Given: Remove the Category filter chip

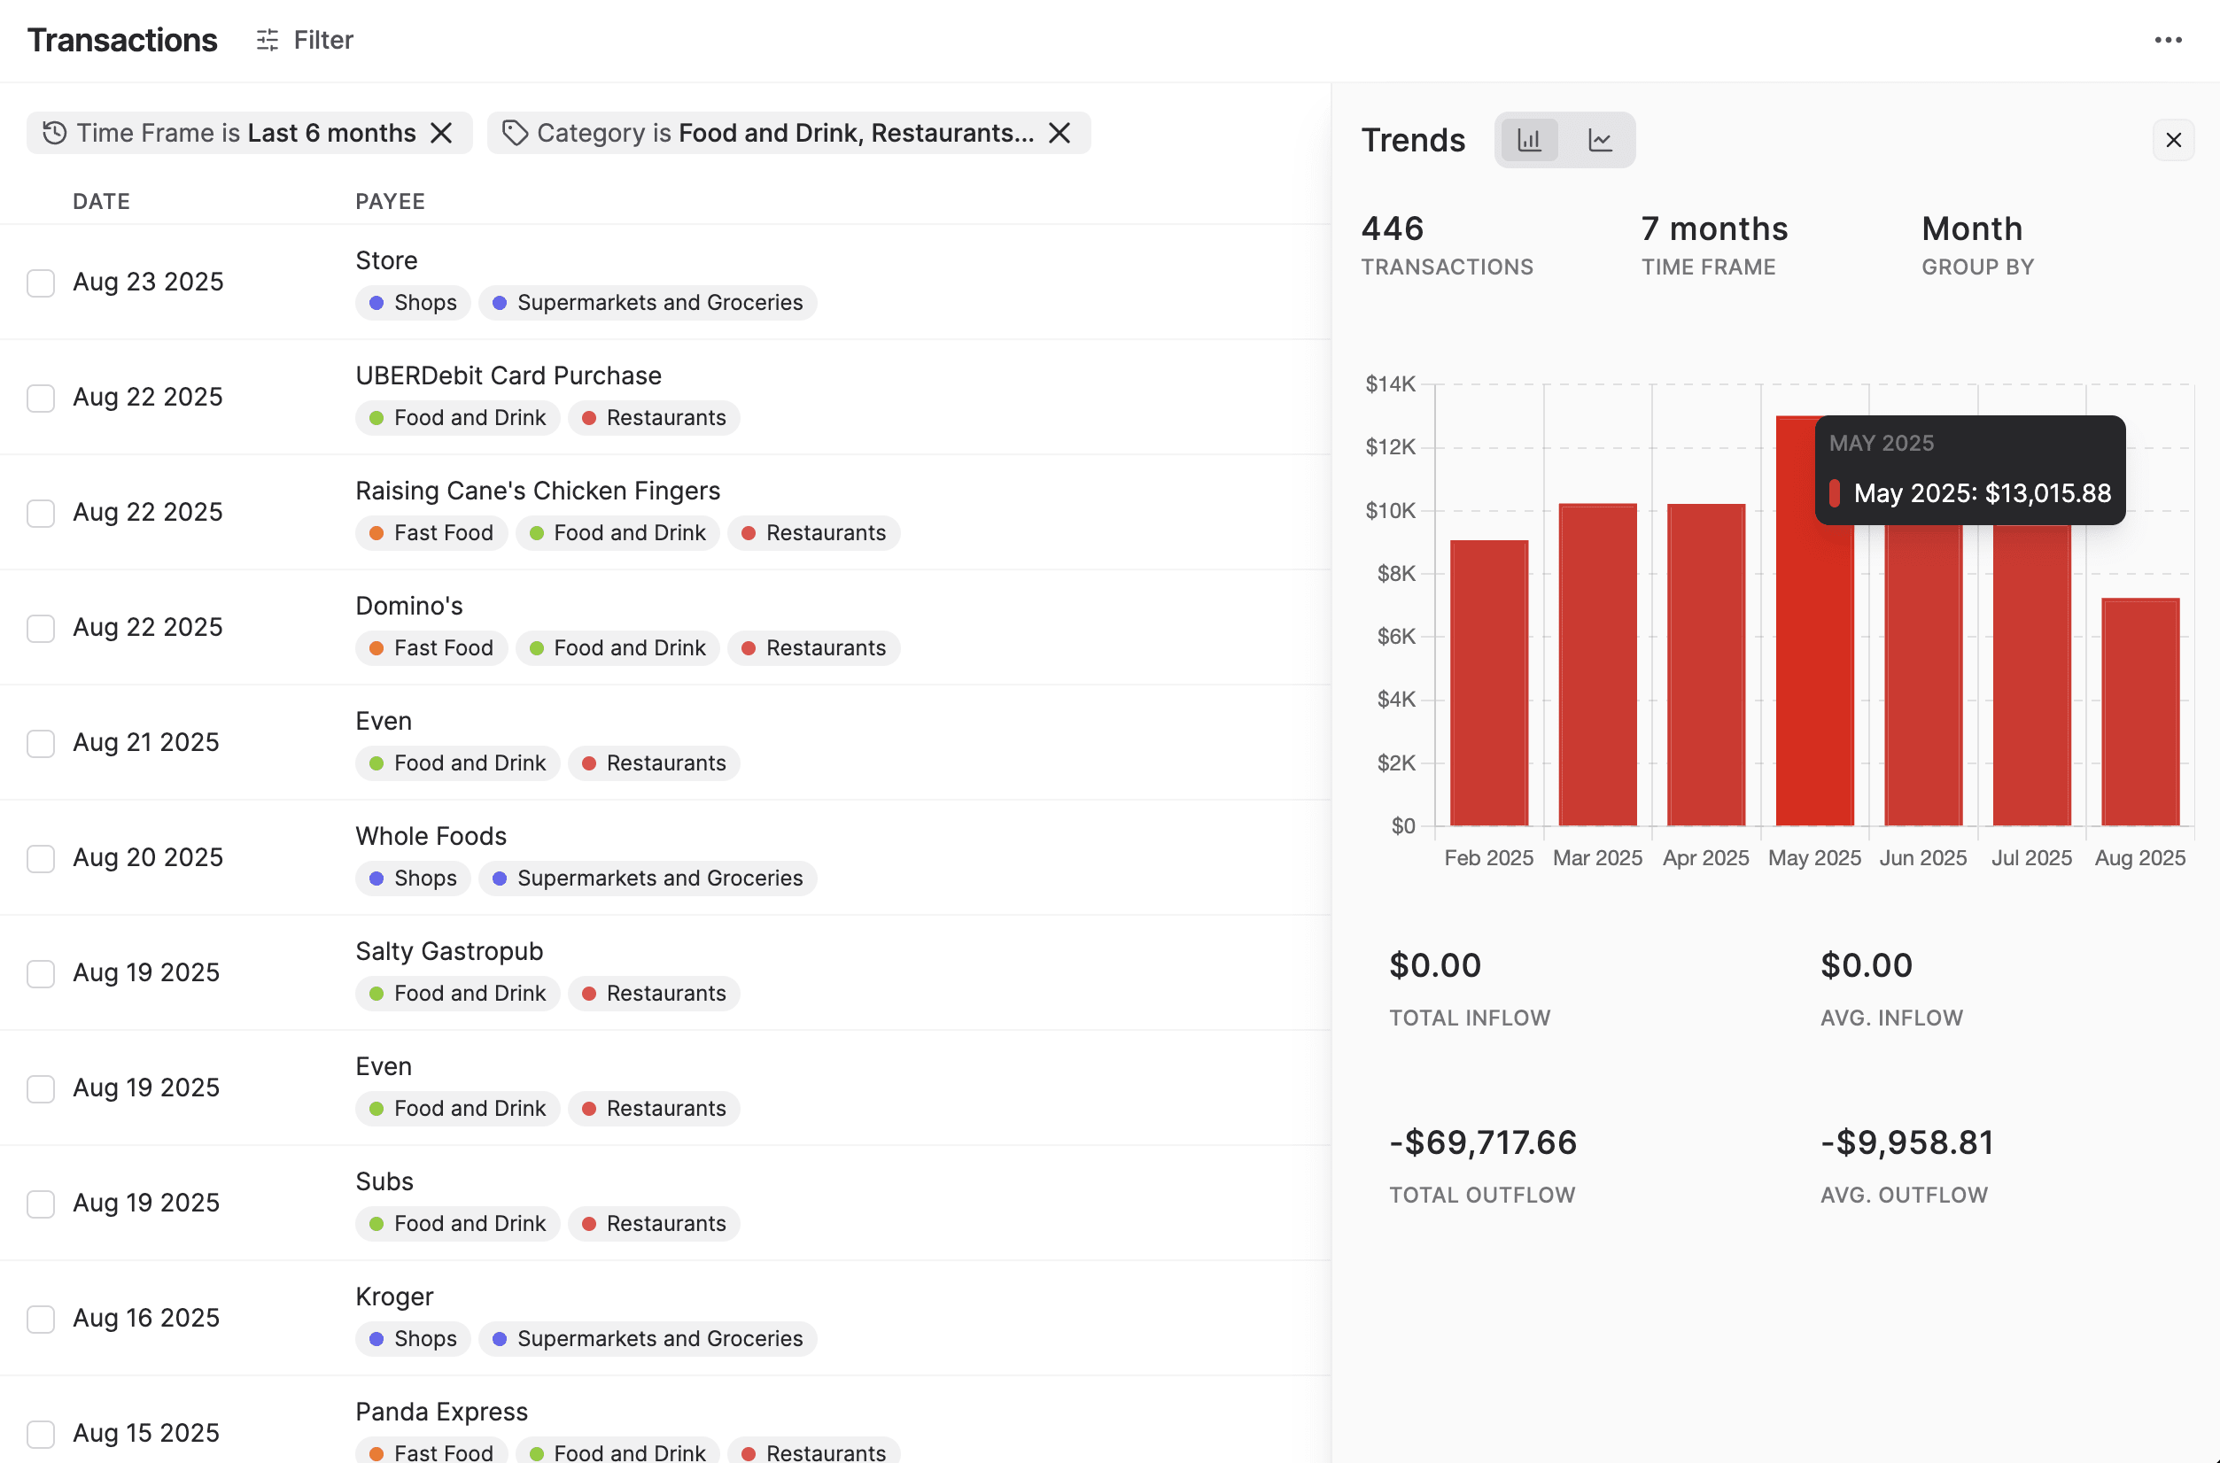Looking at the screenshot, I should [x=1060, y=134].
